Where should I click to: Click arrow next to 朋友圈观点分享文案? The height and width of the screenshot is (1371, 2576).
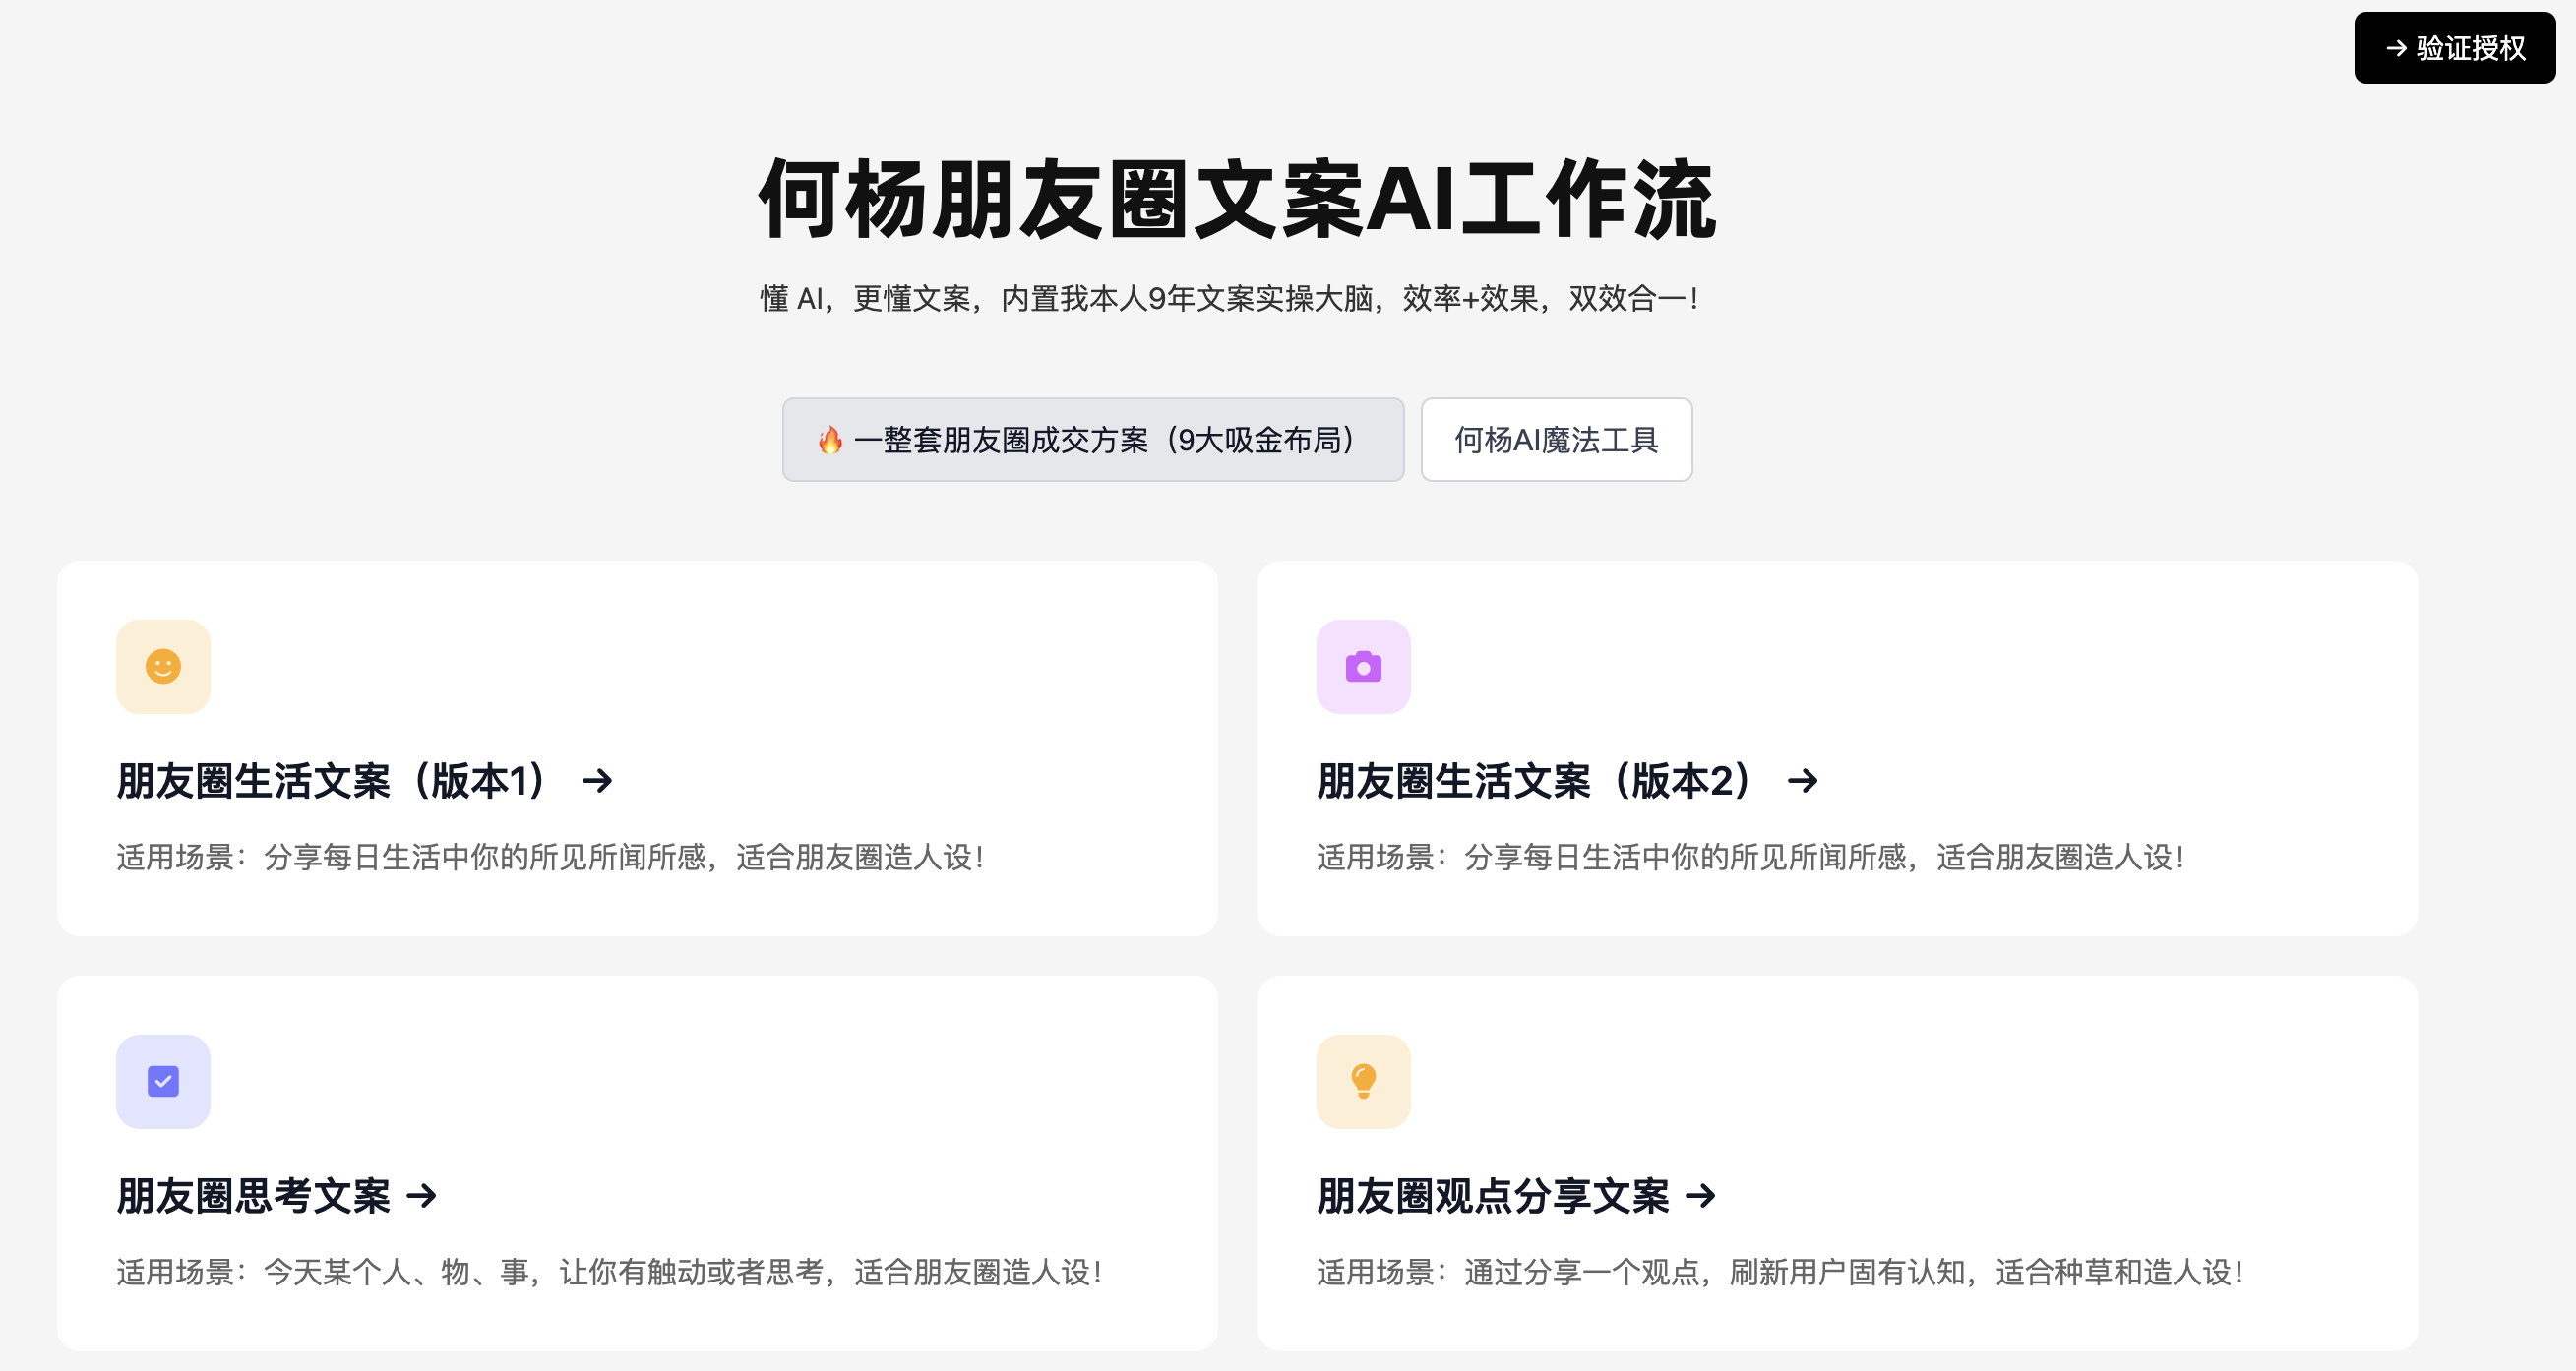click(x=1700, y=1196)
